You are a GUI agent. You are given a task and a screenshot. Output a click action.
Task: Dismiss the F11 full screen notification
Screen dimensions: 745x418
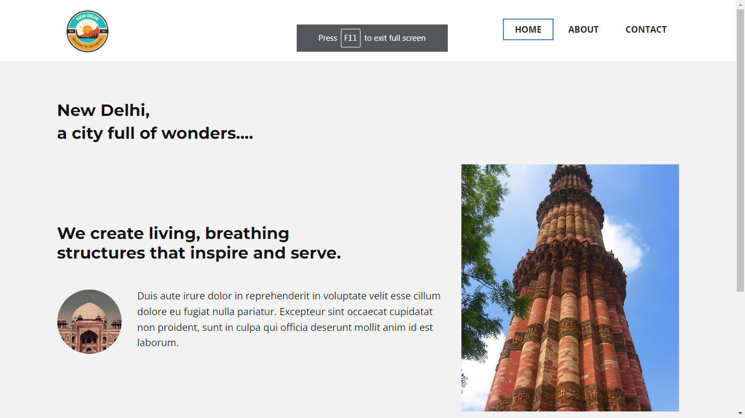[x=372, y=38]
